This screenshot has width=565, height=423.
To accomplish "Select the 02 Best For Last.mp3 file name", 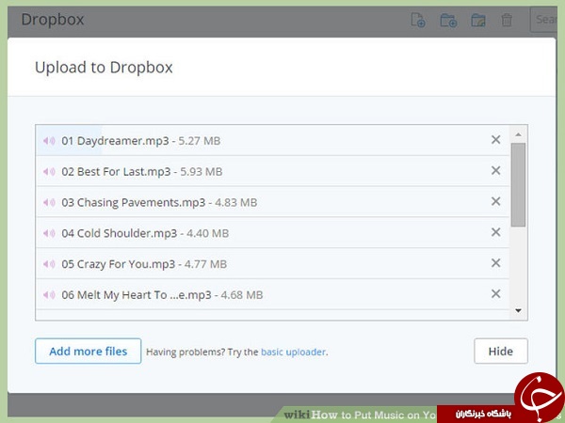I will click(116, 172).
